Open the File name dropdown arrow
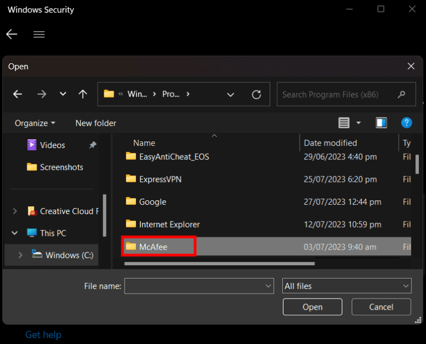The image size is (426, 344). 268,286
